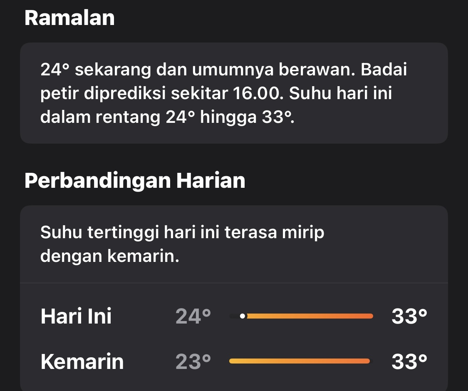Viewport: 468px width, 391px height.
Task: Click the 16.00 storm prediction time
Action: click(258, 94)
